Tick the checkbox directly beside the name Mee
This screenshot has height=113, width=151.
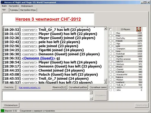click(x=114, y=33)
